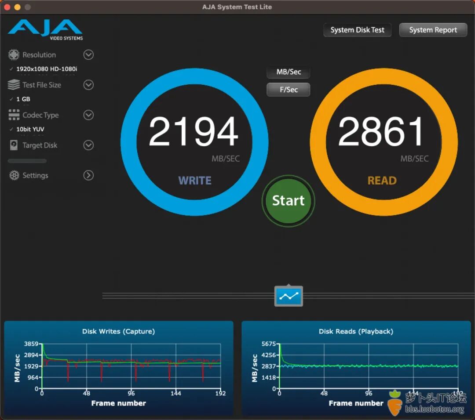Expand the Codec Type dropdown
This screenshot has height=420, width=475.
(88, 115)
